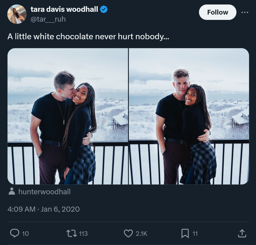The width and height of the screenshot is (256, 245).
Task: Click the share upload icon
Action: 242,233
